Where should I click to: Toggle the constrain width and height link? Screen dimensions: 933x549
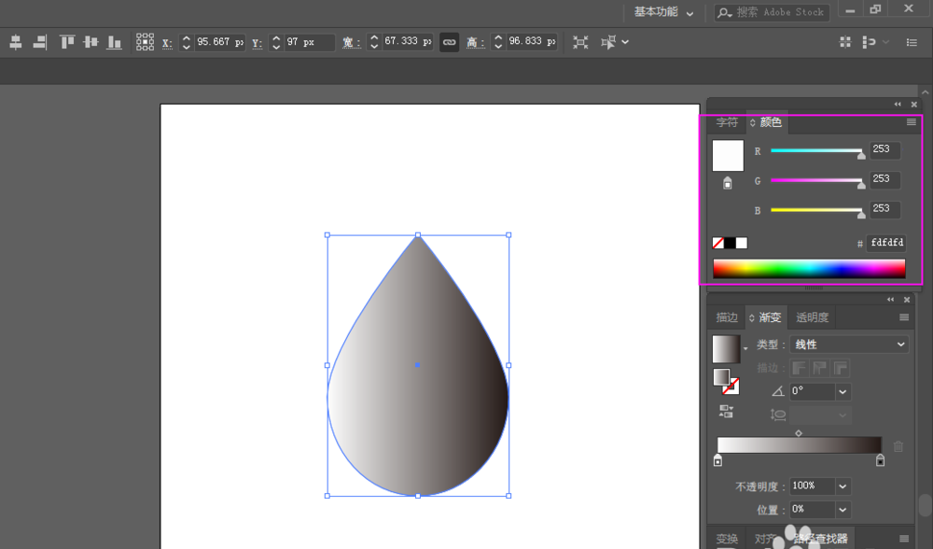(x=449, y=42)
